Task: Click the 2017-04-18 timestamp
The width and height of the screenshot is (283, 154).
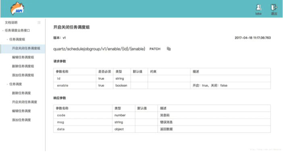Action: tap(253, 38)
